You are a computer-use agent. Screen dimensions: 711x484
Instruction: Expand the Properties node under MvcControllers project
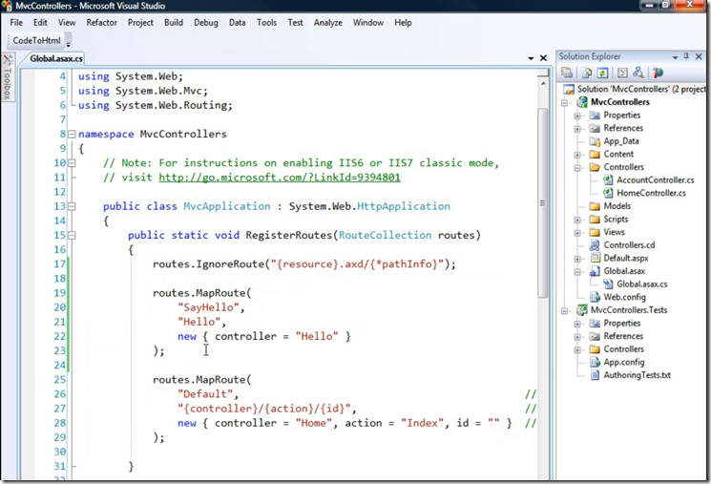[x=577, y=116]
